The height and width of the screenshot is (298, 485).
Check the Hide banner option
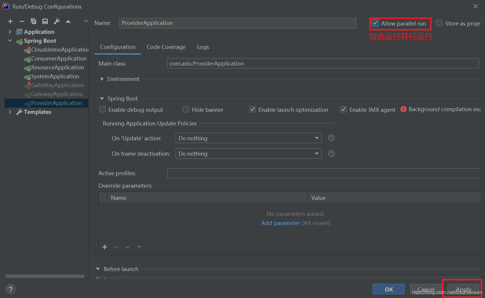click(x=186, y=109)
